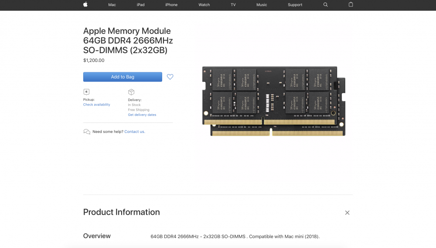Click the chat bubbles help icon
The image size is (436, 248).
click(87, 132)
